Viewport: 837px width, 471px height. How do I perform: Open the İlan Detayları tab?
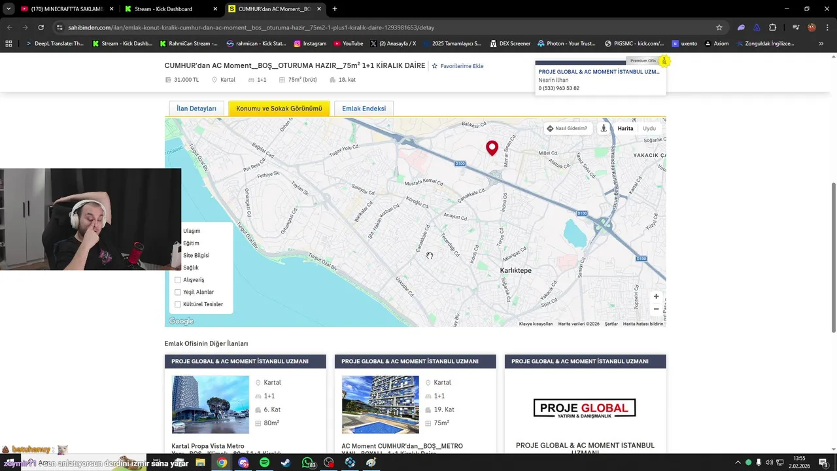click(x=196, y=109)
